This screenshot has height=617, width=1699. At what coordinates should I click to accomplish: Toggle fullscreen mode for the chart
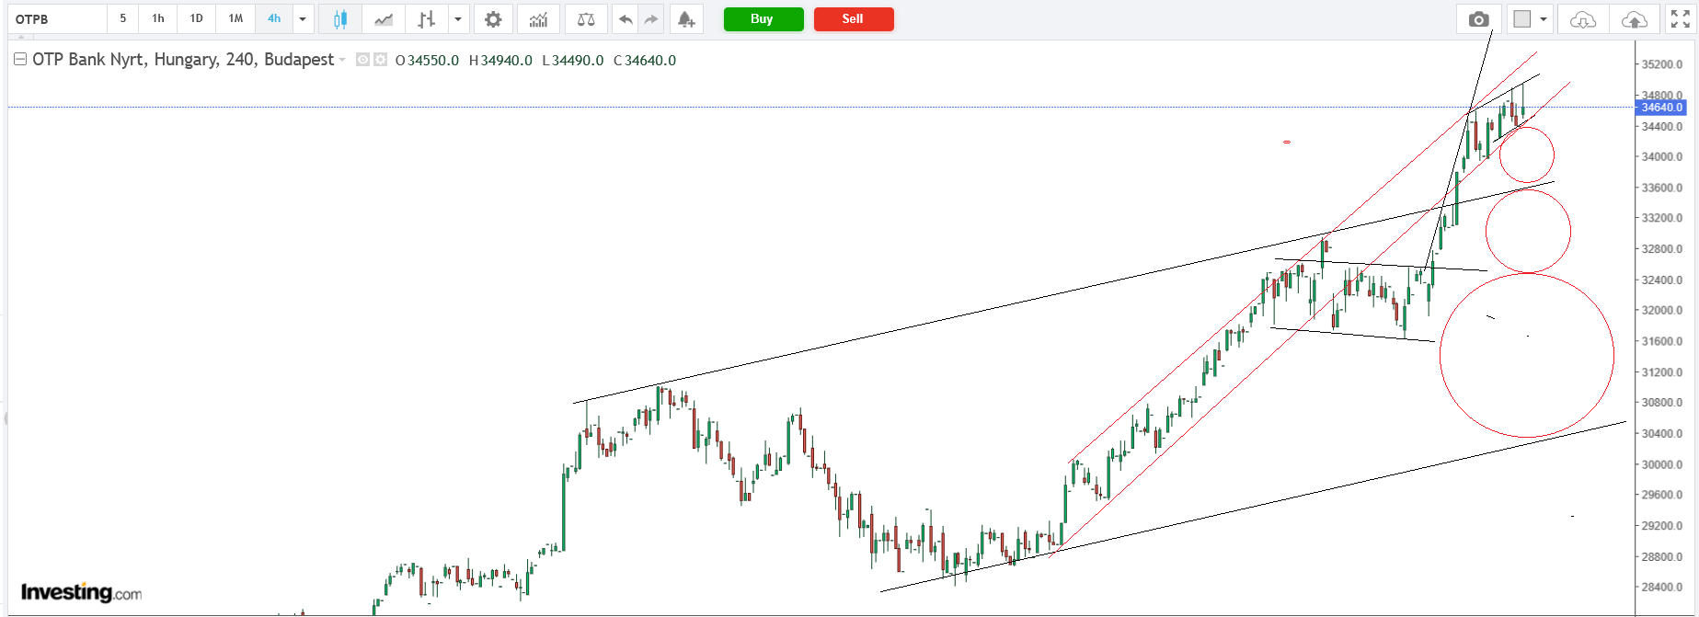[1680, 19]
